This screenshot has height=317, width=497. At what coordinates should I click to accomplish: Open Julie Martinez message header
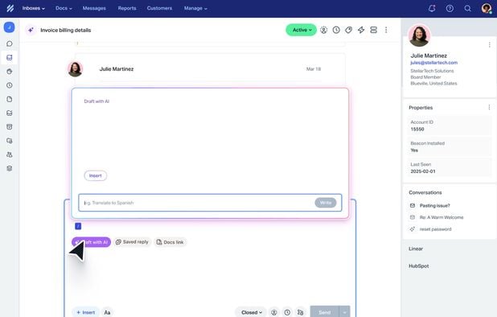(x=210, y=68)
